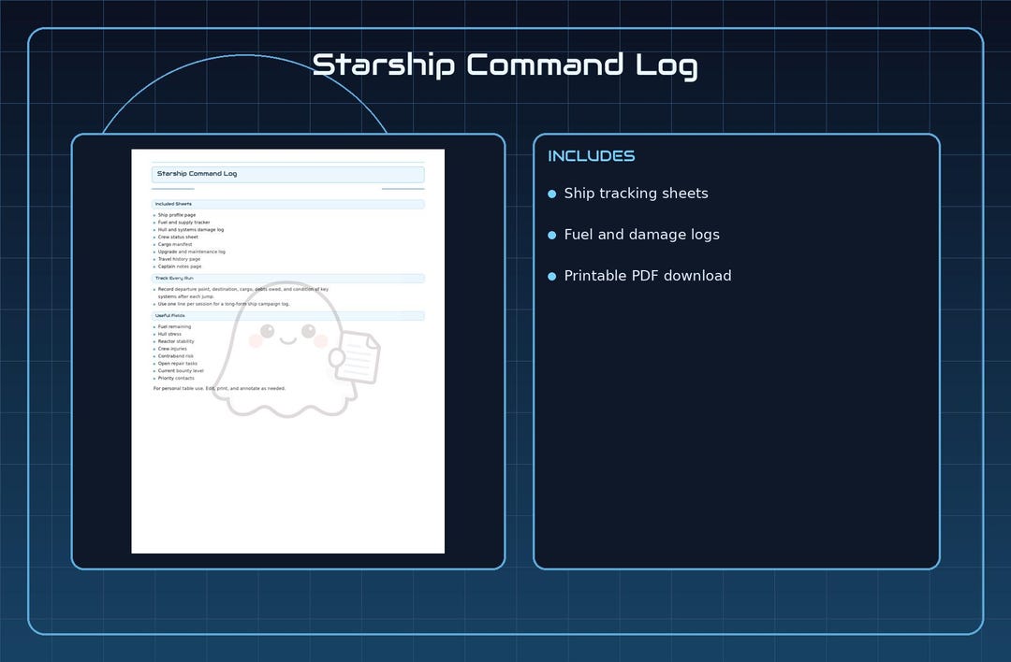Click the ghost mascot watermark

[297, 349]
